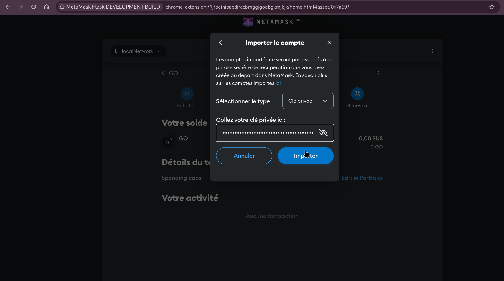Screen dimensions: 504x281
Task: Click the browser home button
Action: (46, 7)
